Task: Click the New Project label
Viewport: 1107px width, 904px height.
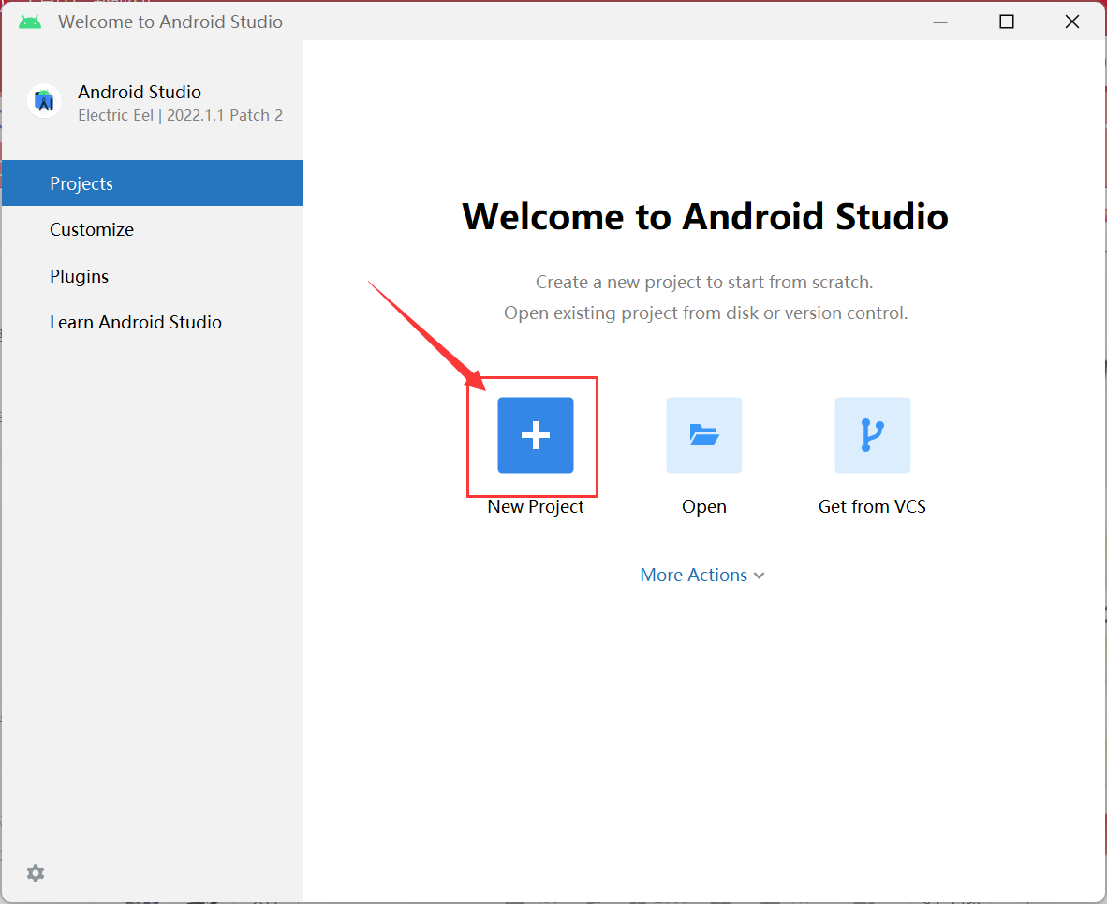Action: click(x=535, y=506)
